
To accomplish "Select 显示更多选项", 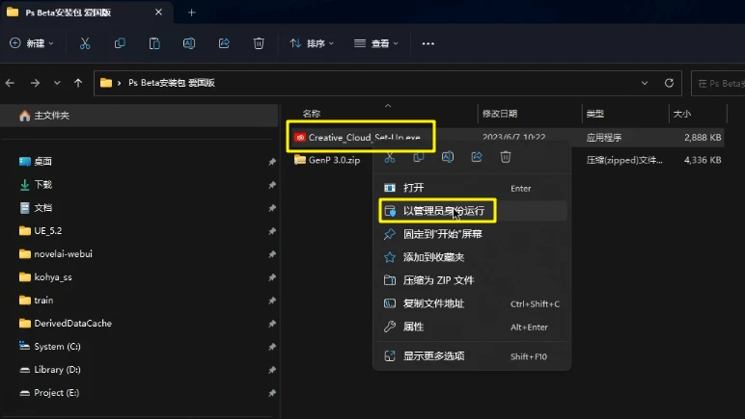I will [472, 356].
